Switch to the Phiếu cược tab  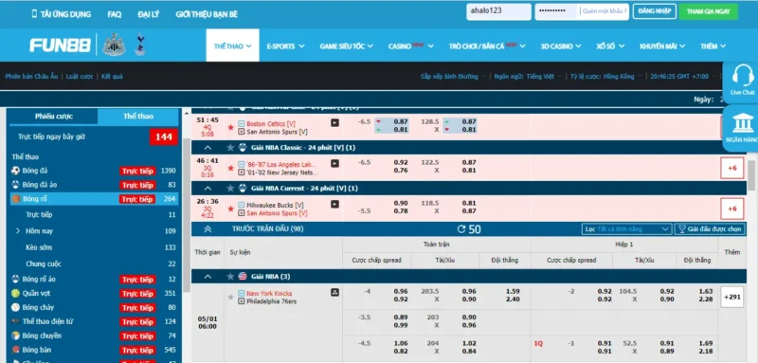click(54, 117)
